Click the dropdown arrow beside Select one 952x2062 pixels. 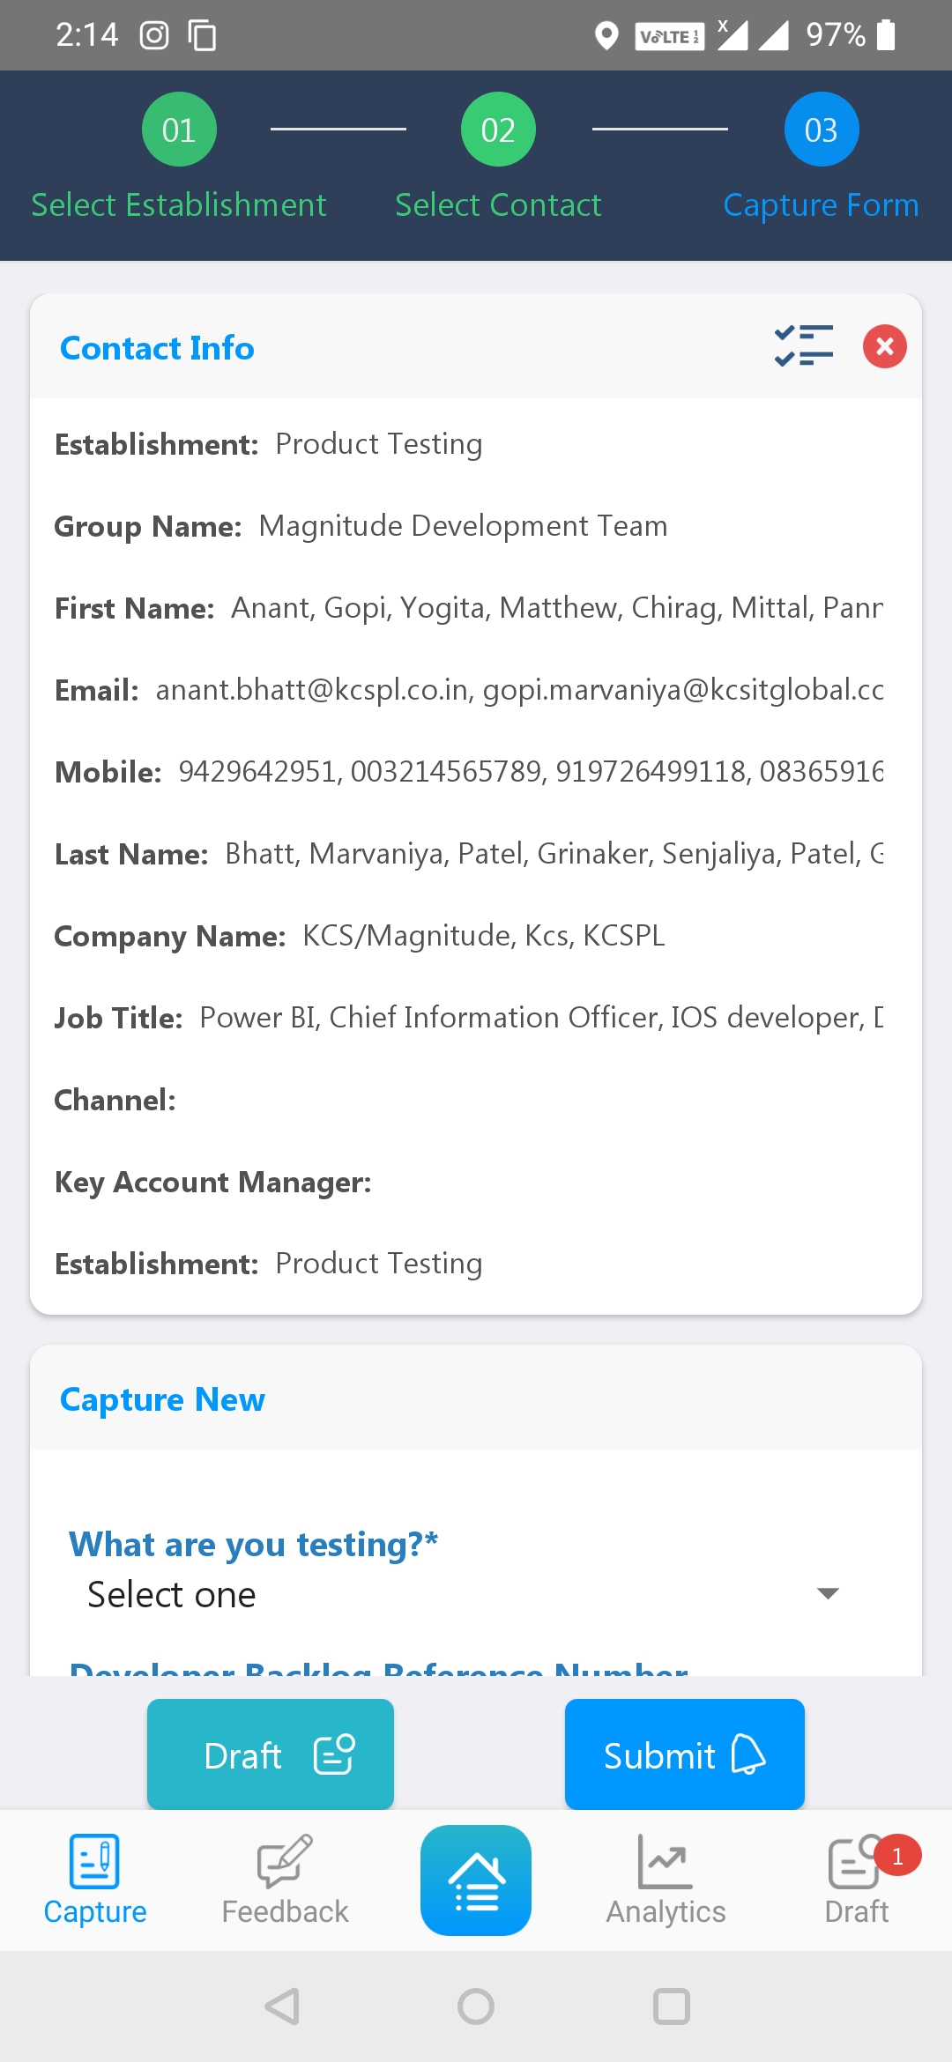click(x=828, y=1593)
